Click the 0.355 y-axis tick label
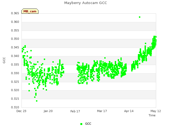 coord(15,30)
